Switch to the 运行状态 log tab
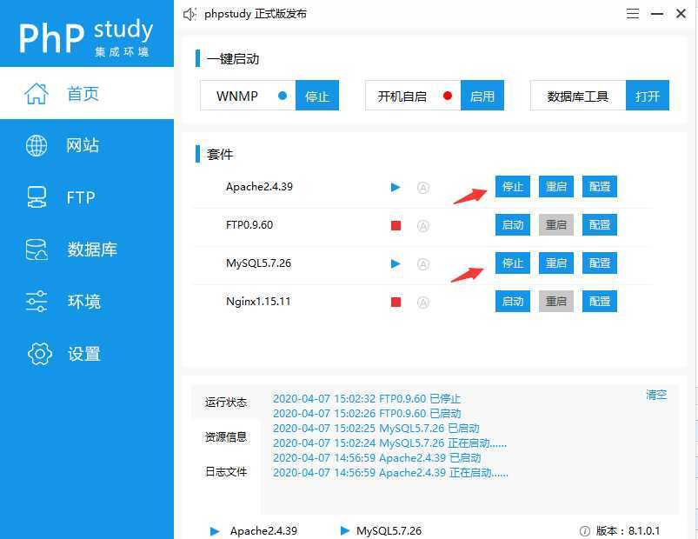 click(x=226, y=403)
